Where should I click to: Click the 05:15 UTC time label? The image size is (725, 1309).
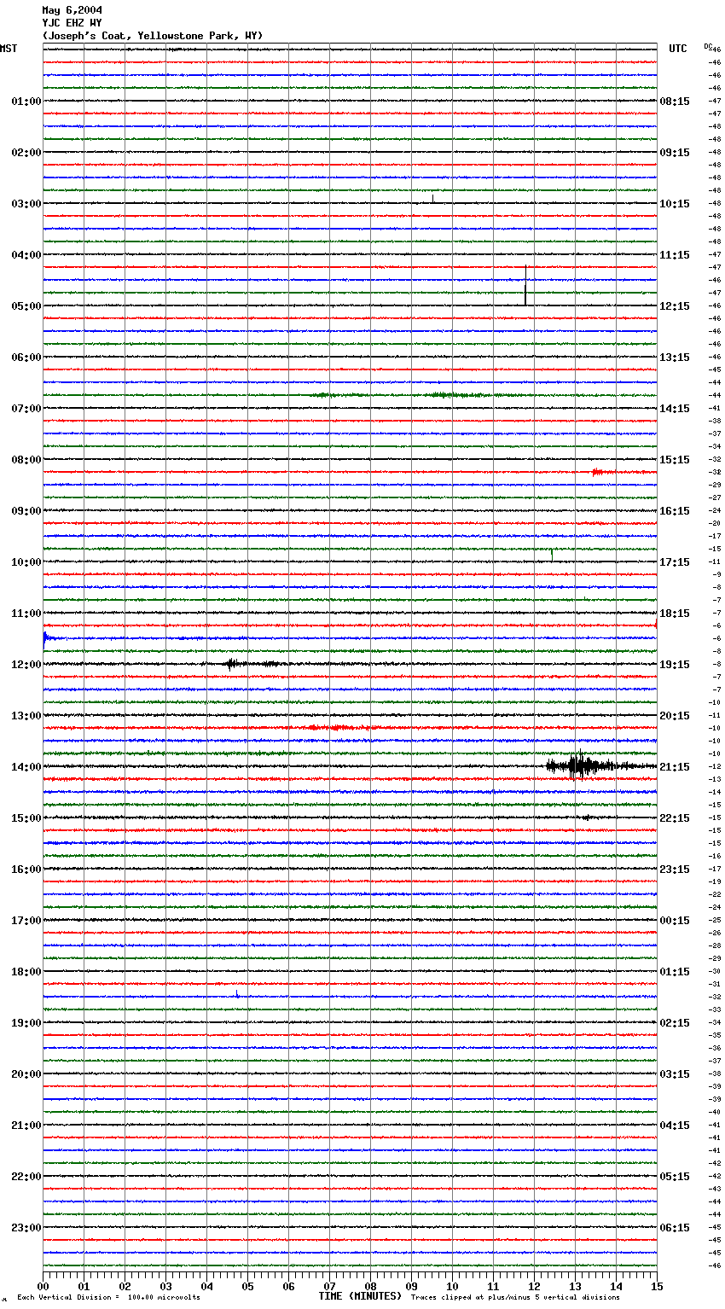tap(675, 1177)
